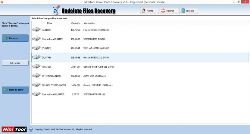Viewport: 250px width, 134px height.
Task: Open the Home button in header
Action: pyautogui.click(x=149, y=11)
